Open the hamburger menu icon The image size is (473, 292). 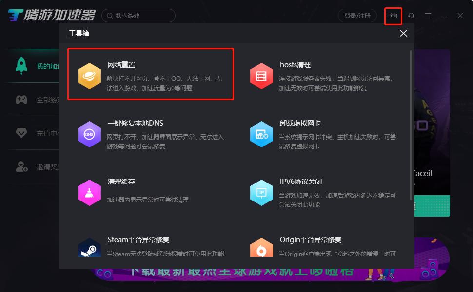click(x=428, y=15)
